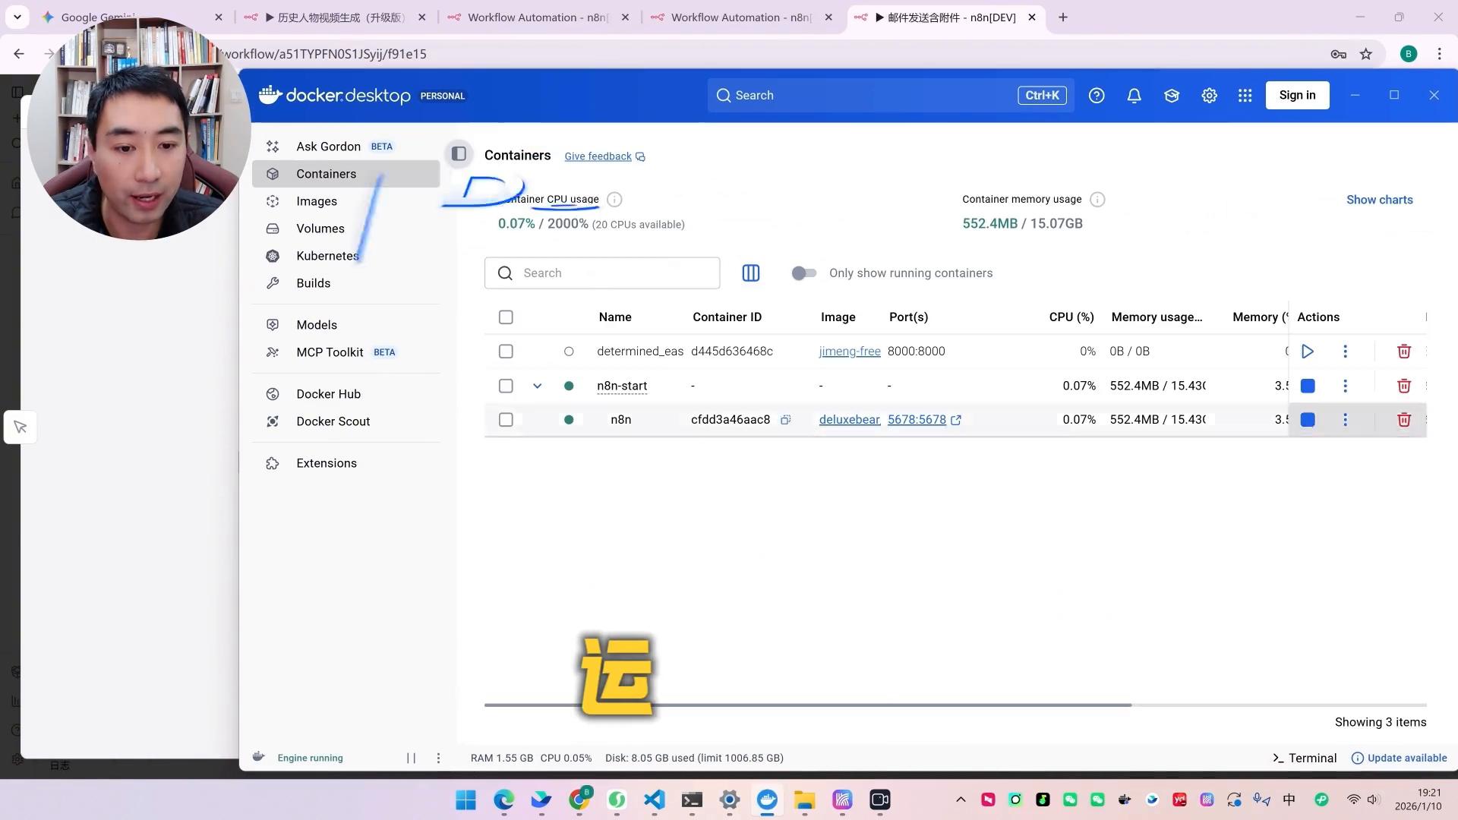Stop the n8n container with stop icon
The width and height of the screenshot is (1458, 820).
point(1307,420)
